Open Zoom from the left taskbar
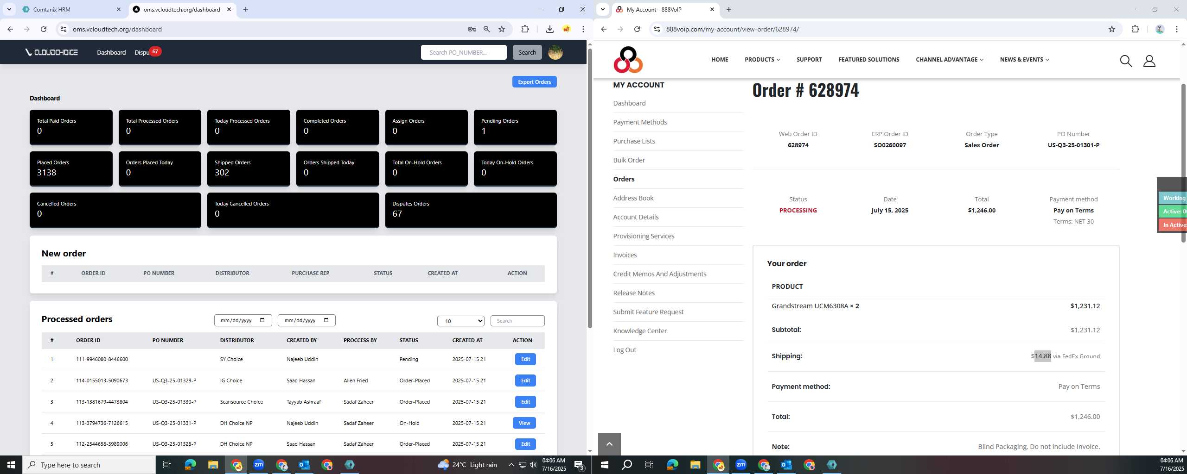 coord(259,464)
